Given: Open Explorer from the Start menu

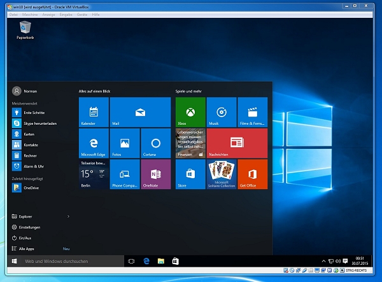Looking at the screenshot, I should point(22,216).
